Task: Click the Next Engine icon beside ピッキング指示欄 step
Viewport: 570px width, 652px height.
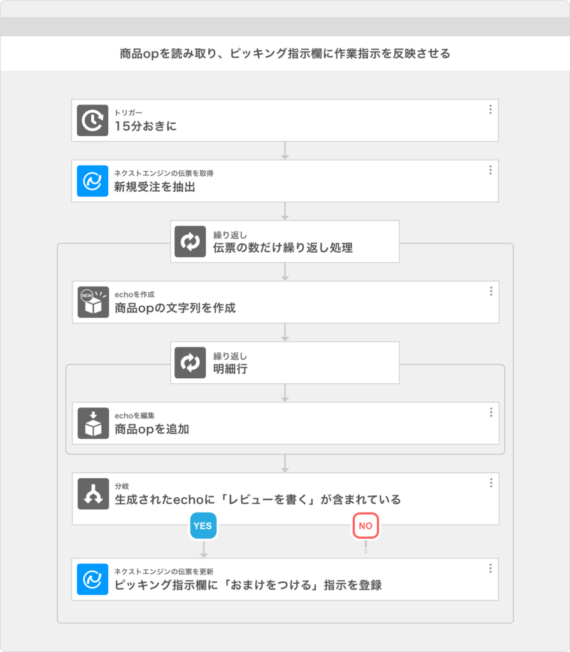Action: click(x=92, y=579)
